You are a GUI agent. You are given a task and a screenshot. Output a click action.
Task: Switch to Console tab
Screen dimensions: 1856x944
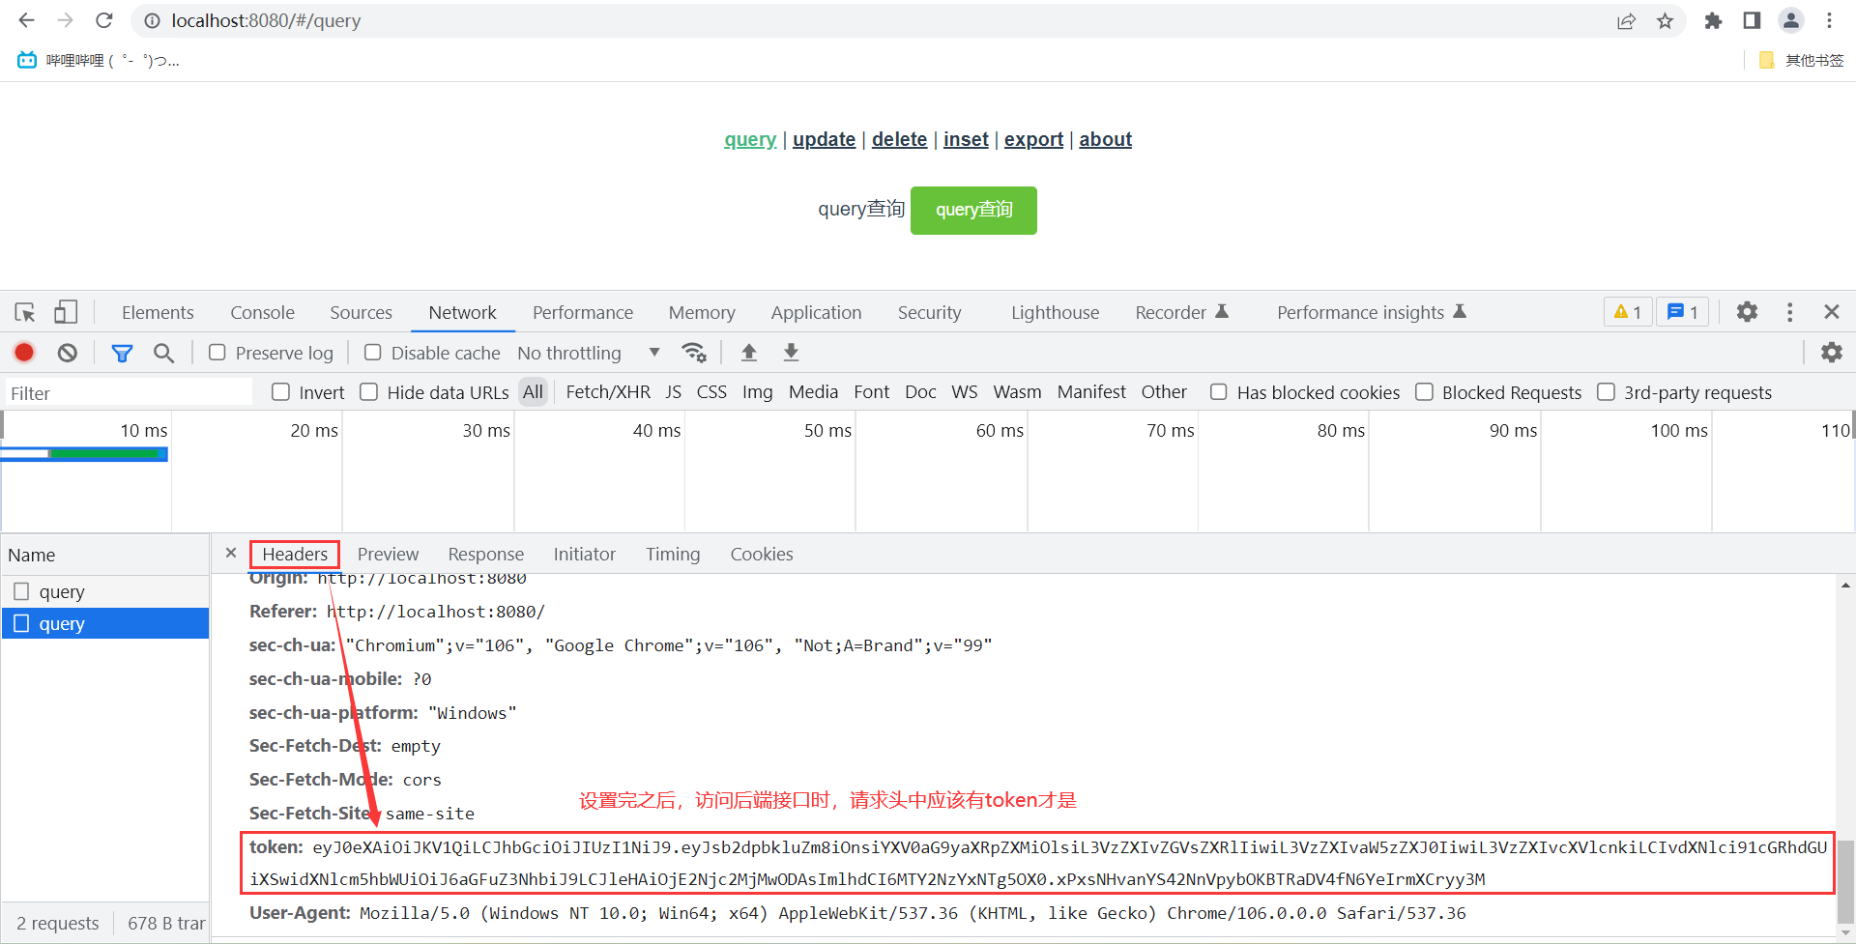pos(262,312)
